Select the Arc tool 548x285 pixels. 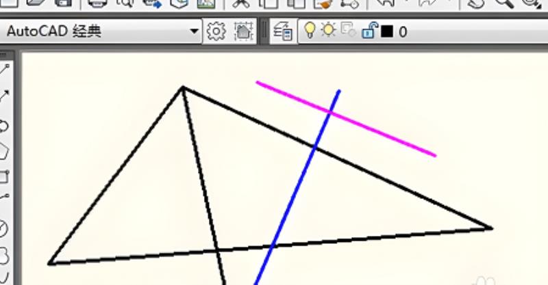4,198
